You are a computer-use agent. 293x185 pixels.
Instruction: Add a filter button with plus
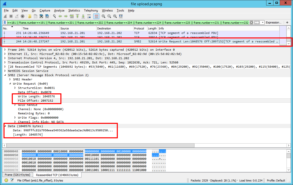287,22
